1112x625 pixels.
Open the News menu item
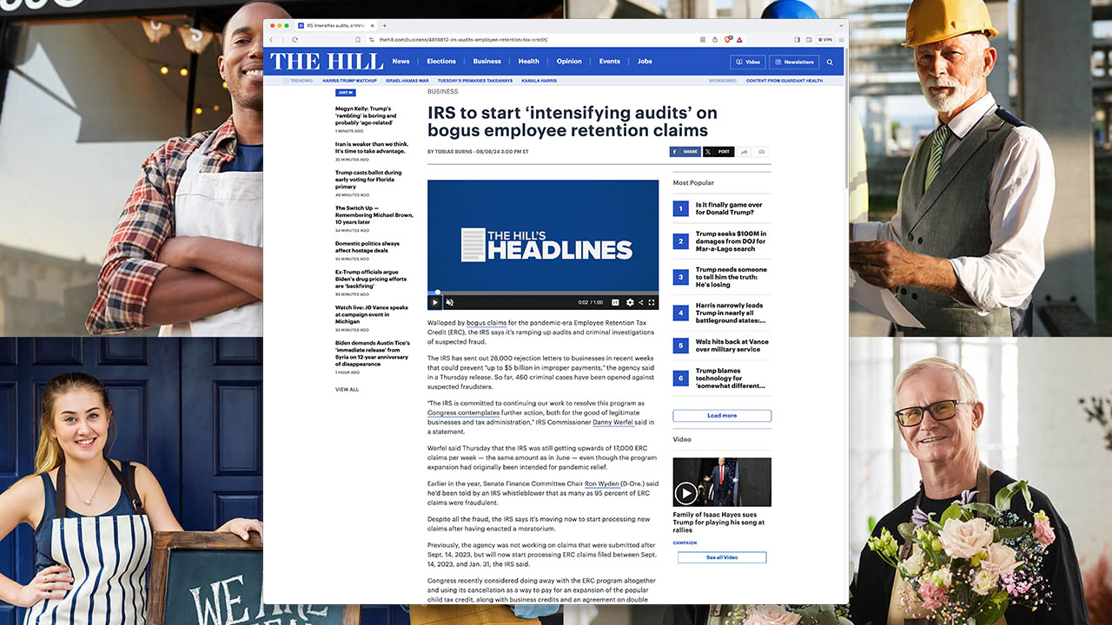(x=400, y=62)
